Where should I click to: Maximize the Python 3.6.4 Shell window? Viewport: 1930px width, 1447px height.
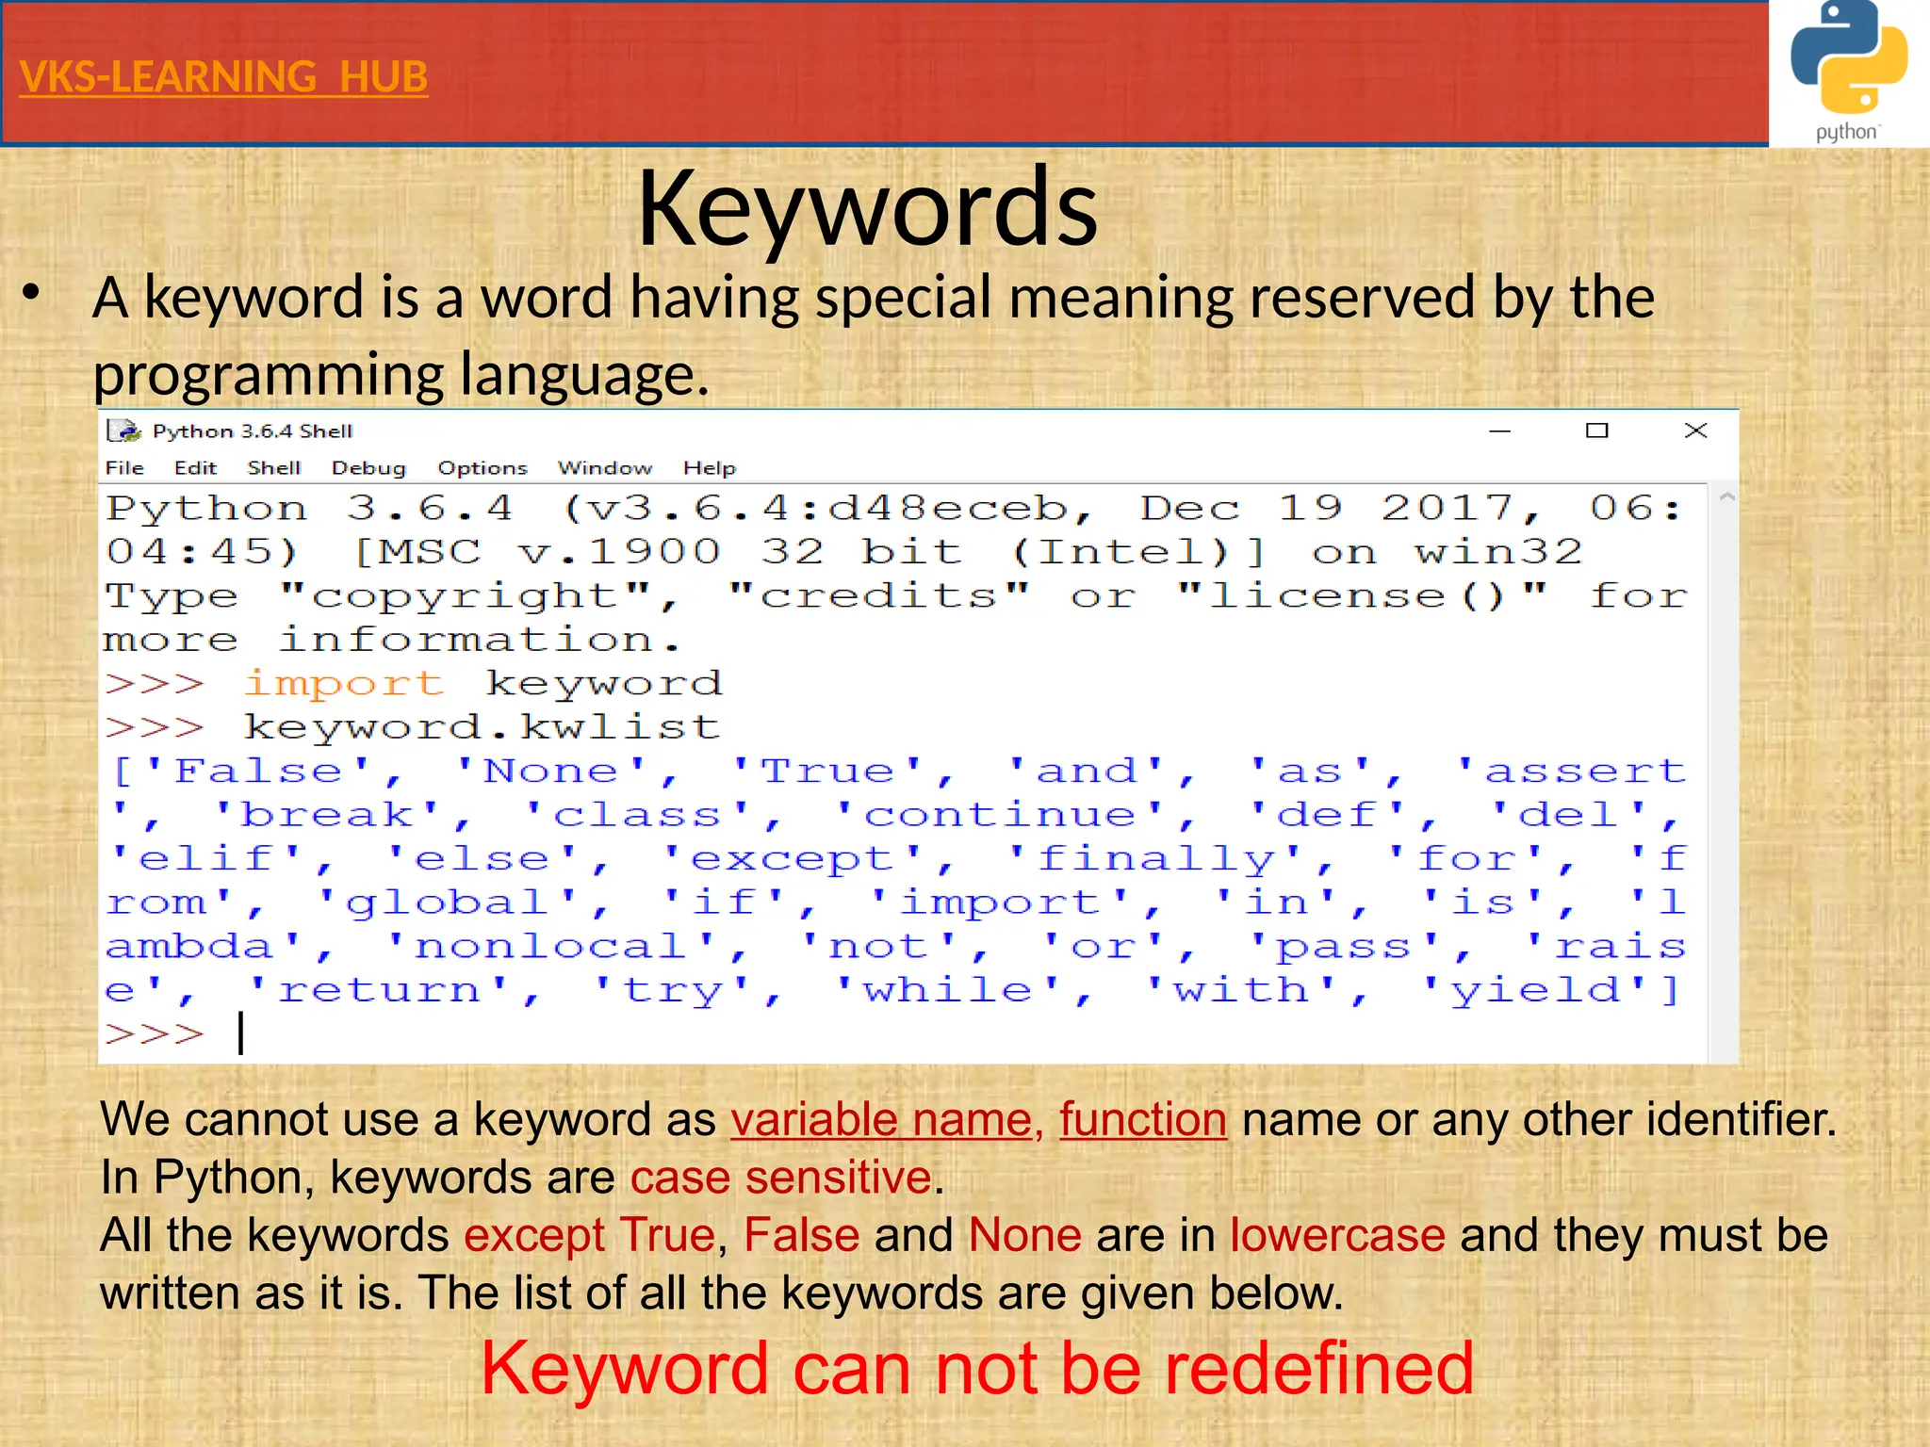pyautogui.click(x=1597, y=431)
